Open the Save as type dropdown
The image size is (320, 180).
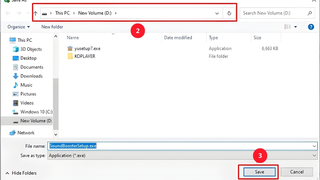[314, 155]
